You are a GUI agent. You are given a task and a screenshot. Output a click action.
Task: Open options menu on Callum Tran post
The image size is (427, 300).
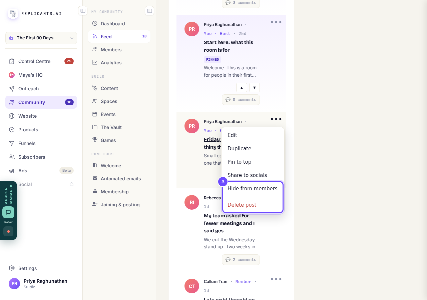click(x=276, y=279)
